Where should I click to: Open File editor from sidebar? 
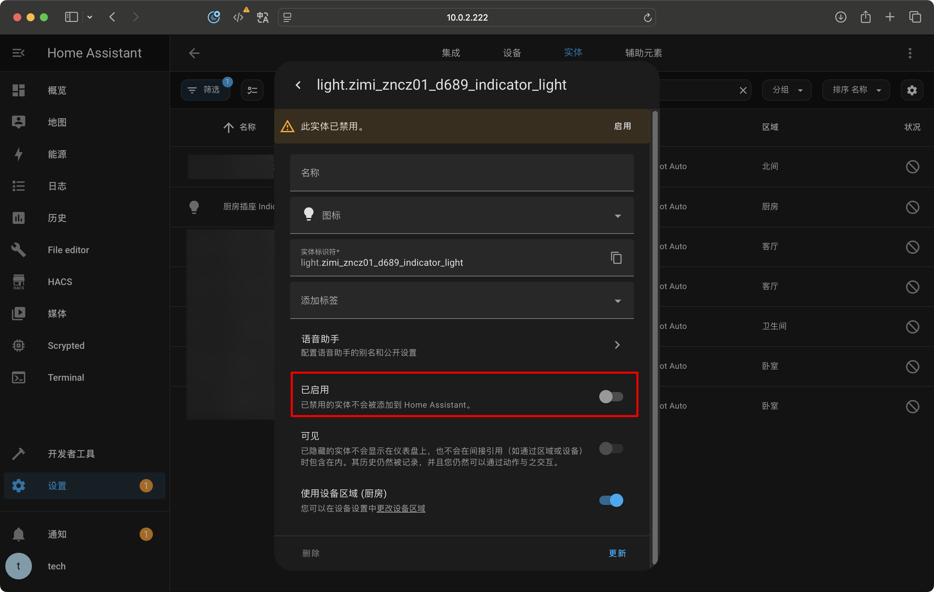[x=84, y=250]
